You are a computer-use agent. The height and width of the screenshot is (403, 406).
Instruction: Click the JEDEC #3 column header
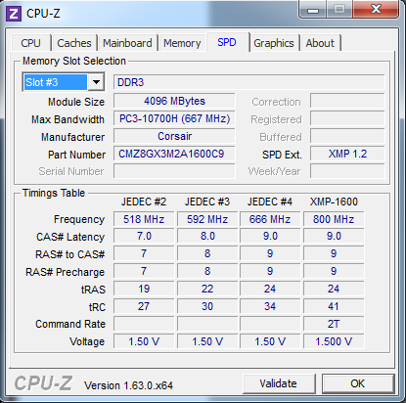pos(207,201)
